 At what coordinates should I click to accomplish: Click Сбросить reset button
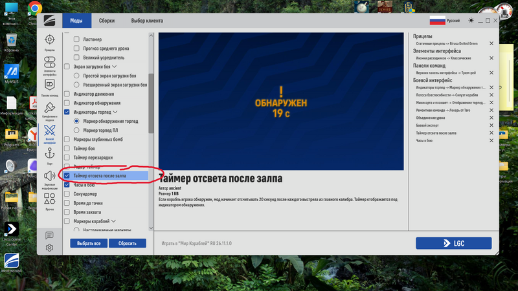coord(127,243)
